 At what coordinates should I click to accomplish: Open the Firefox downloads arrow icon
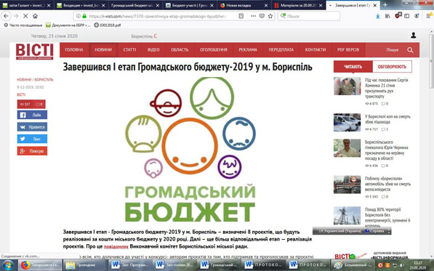pos(377,16)
